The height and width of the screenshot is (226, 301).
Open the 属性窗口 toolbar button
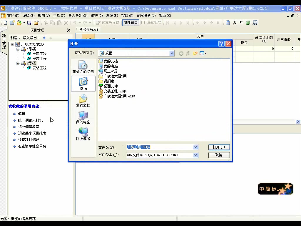[131, 22]
